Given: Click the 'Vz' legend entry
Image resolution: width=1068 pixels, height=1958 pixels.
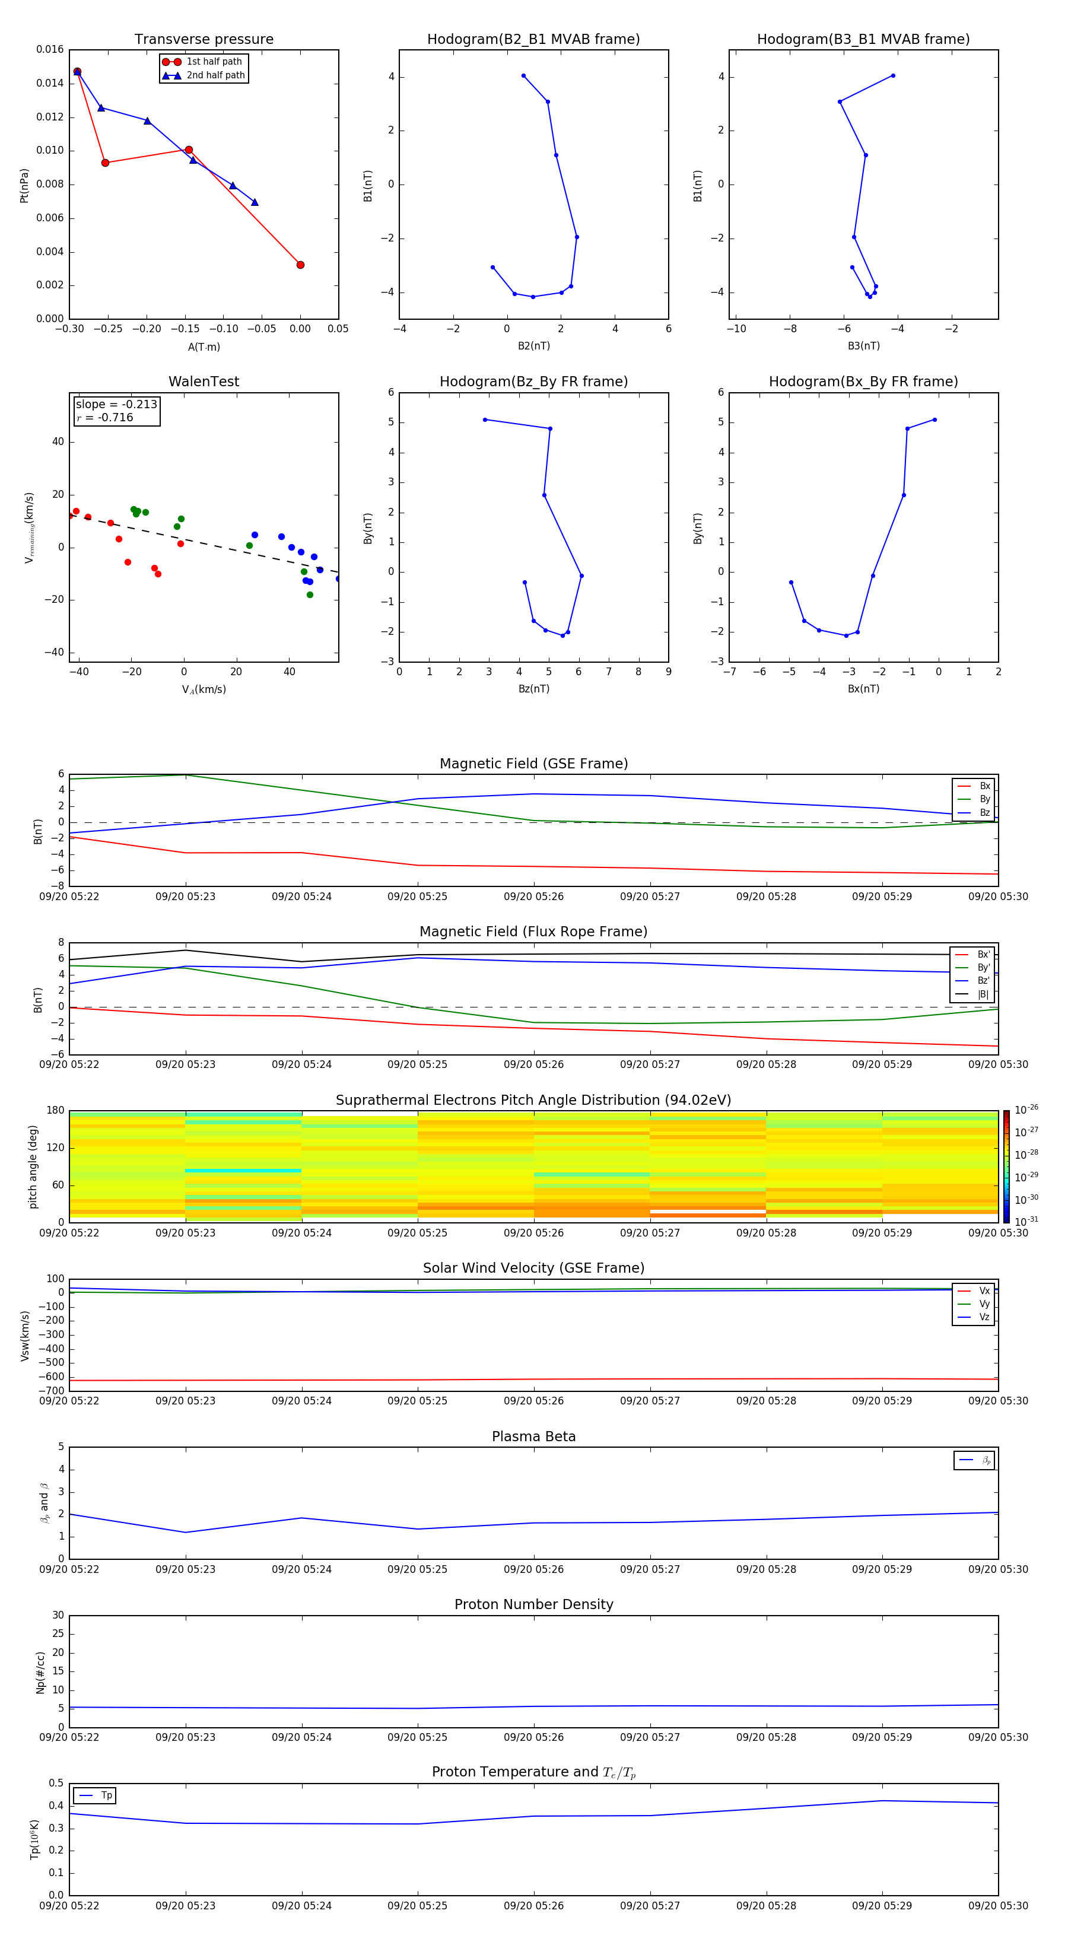Looking at the screenshot, I should [974, 1317].
